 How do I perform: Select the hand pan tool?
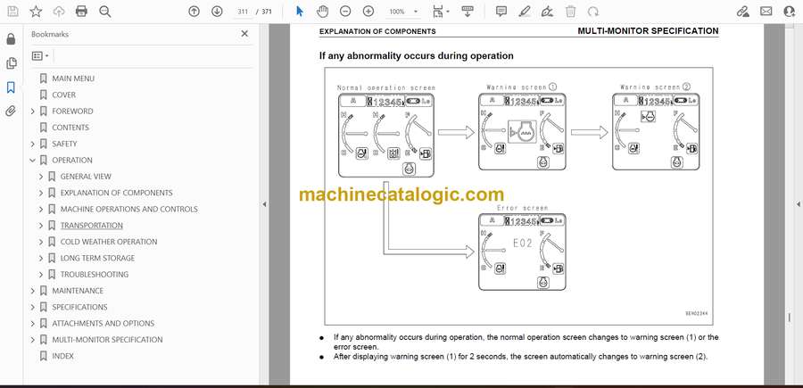(x=323, y=12)
